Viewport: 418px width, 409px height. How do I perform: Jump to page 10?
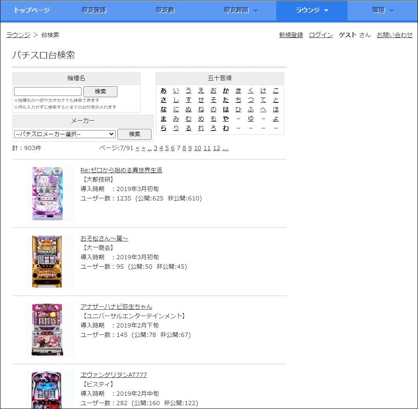pyautogui.click(x=198, y=148)
